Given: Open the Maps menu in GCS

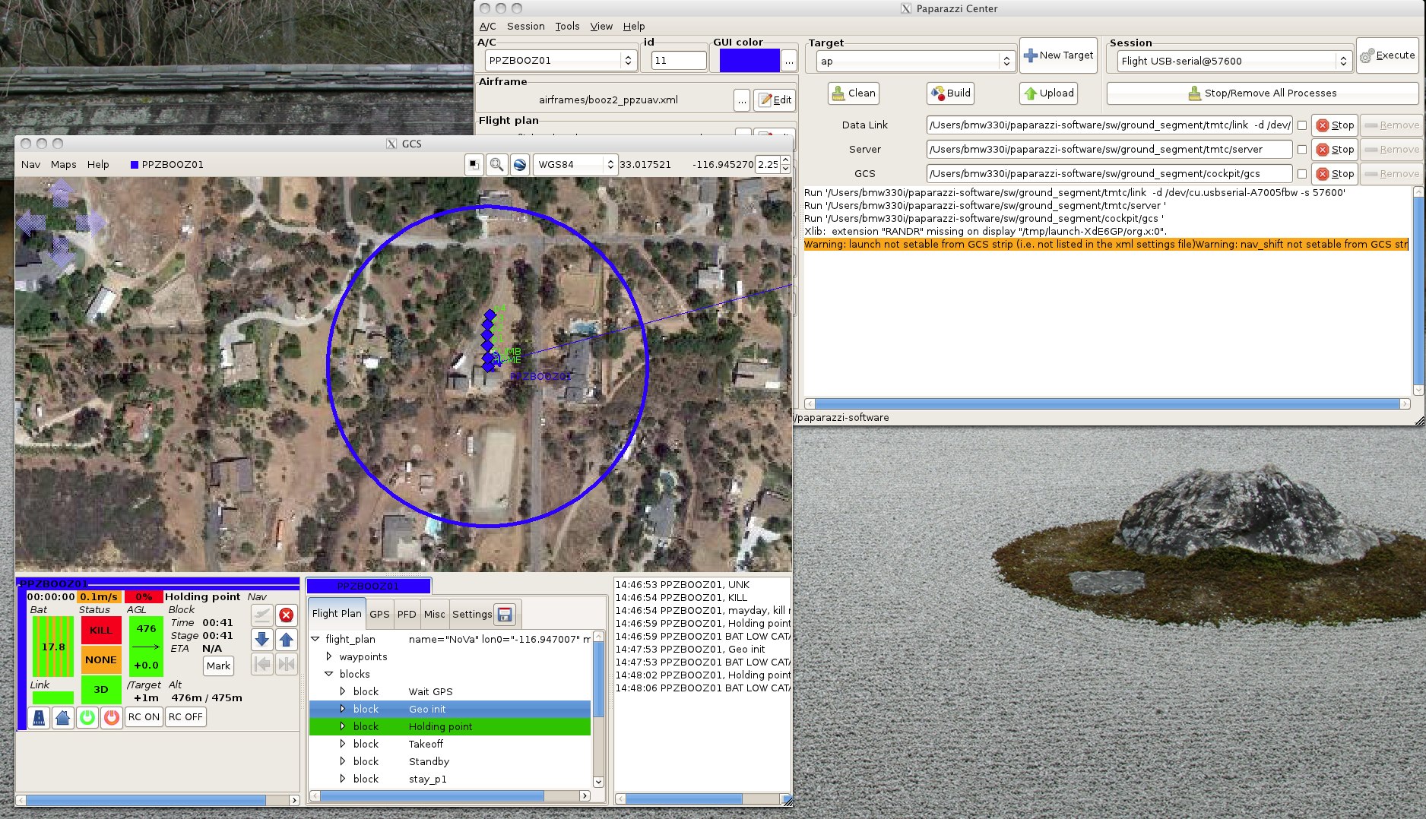Looking at the screenshot, I should coord(64,164).
